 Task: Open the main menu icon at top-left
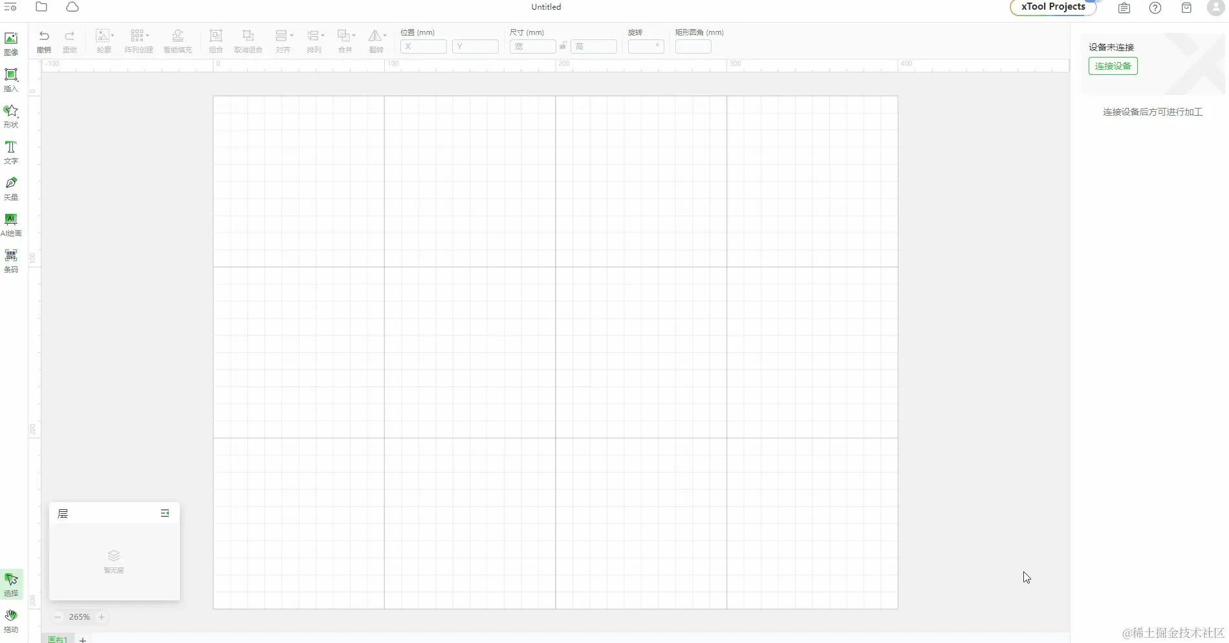(x=10, y=7)
